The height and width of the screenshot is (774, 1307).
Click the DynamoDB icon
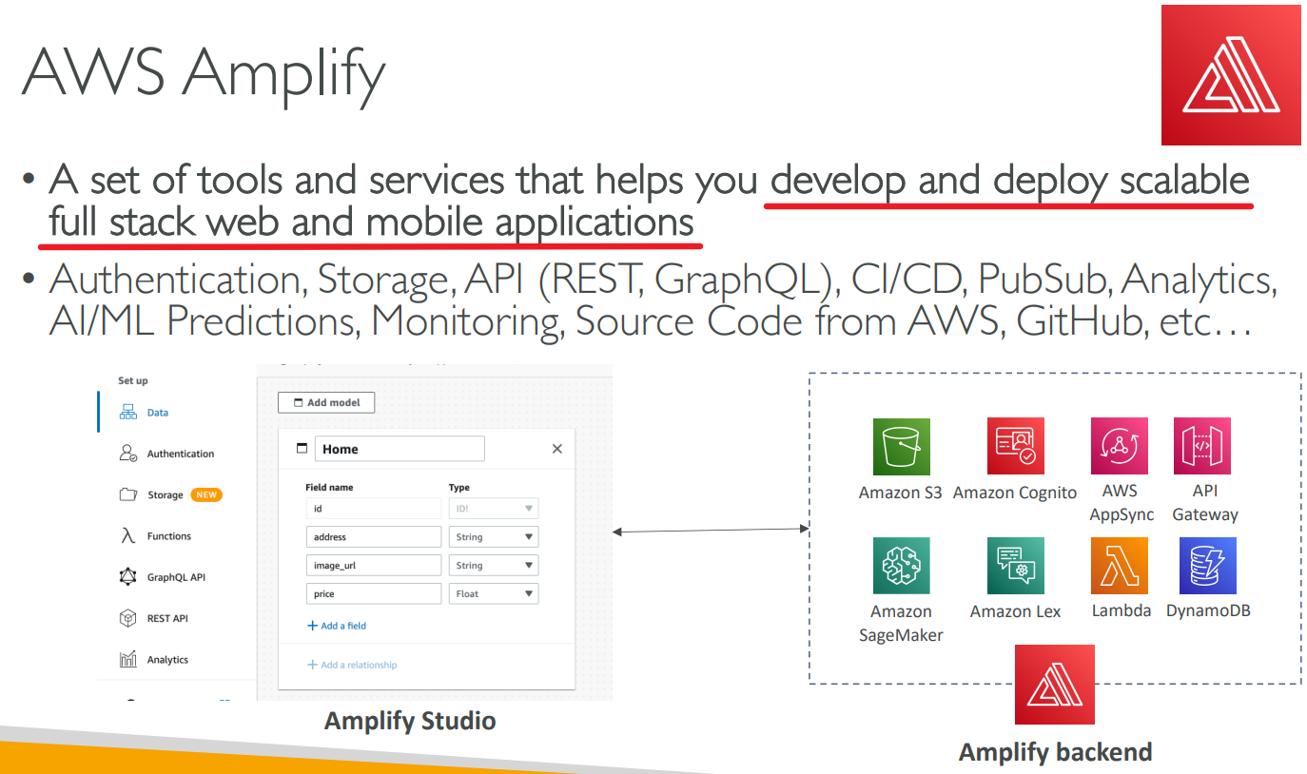pos(1207,566)
